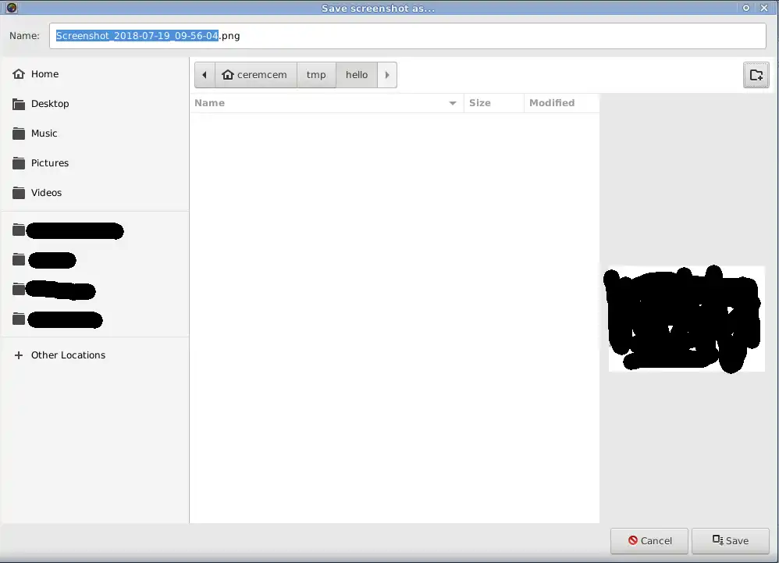Click the Create Folder icon button
779x563 pixels.
tap(756, 75)
